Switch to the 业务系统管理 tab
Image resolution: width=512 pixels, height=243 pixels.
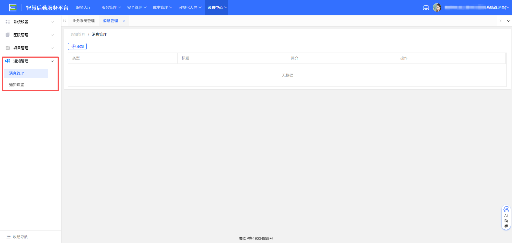click(x=83, y=21)
